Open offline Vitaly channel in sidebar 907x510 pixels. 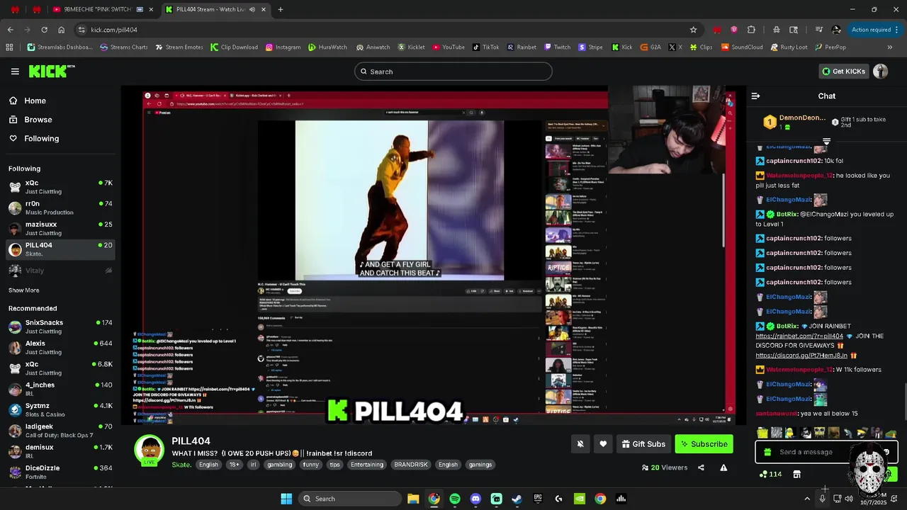pos(60,271)
